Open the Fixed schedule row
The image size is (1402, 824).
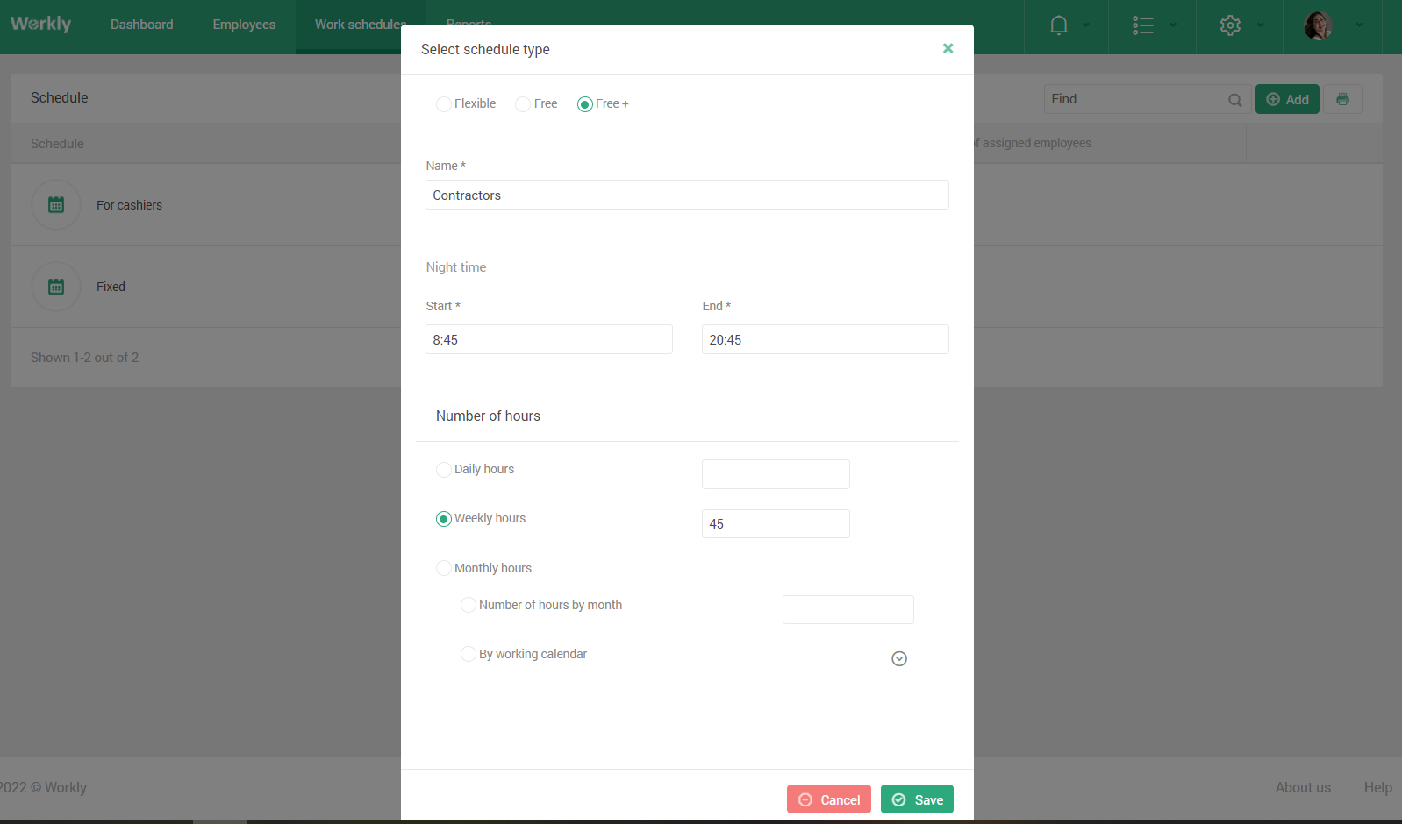click(111, 287)
